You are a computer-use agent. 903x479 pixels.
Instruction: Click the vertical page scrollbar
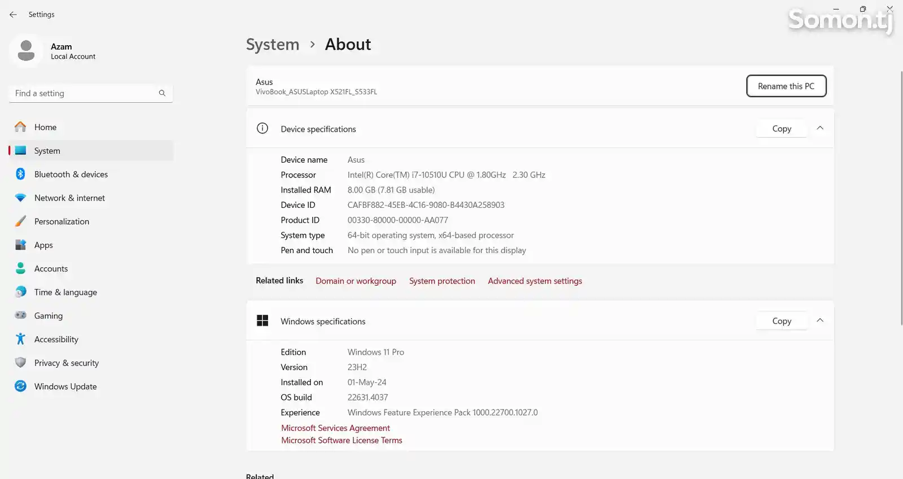tap(900, 198)
